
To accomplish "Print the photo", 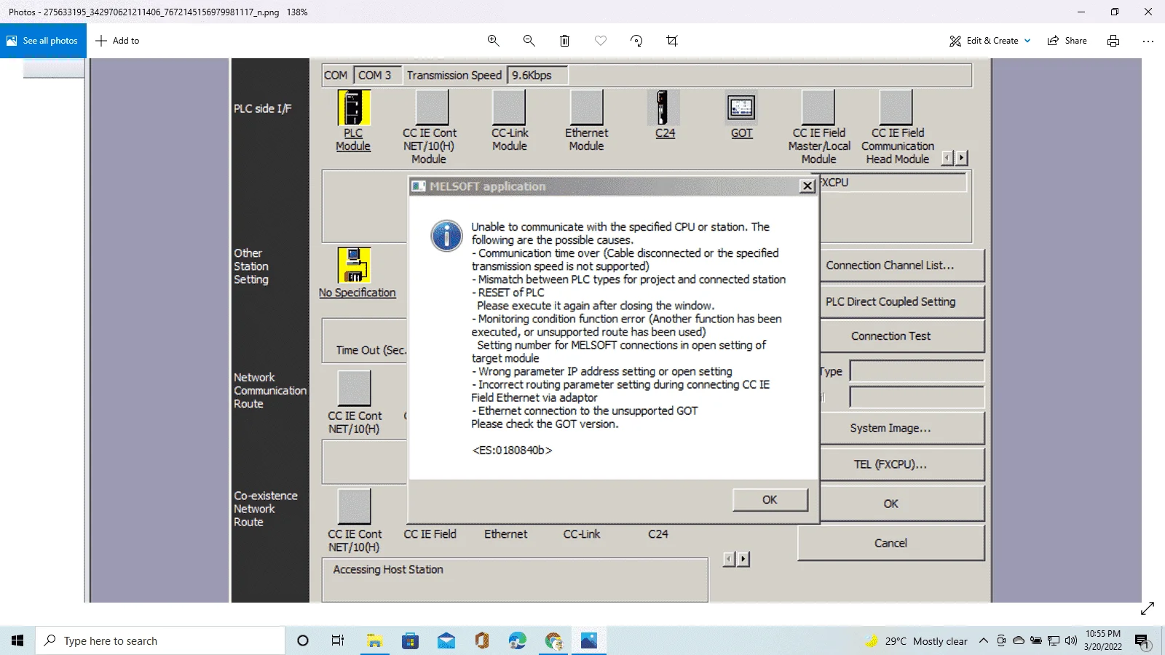I will point(1113,41).
